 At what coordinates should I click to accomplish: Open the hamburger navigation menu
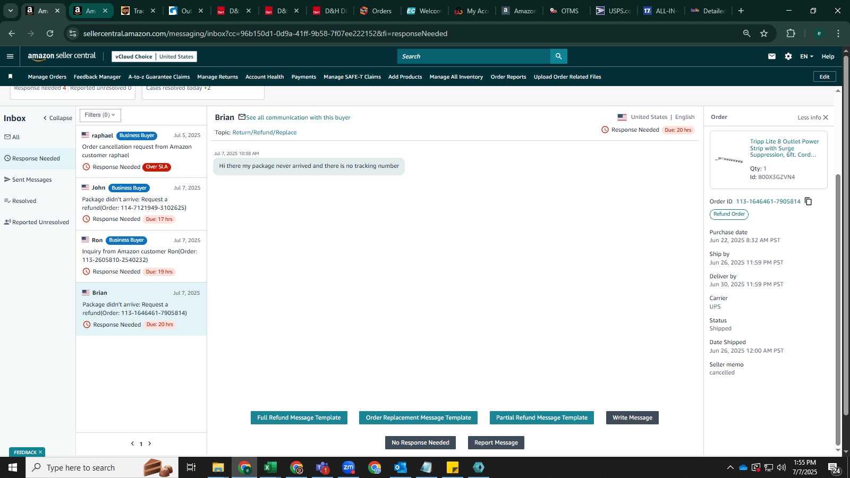coord(10,56)
